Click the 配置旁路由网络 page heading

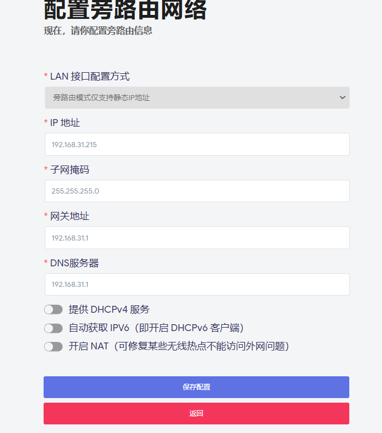125,10
